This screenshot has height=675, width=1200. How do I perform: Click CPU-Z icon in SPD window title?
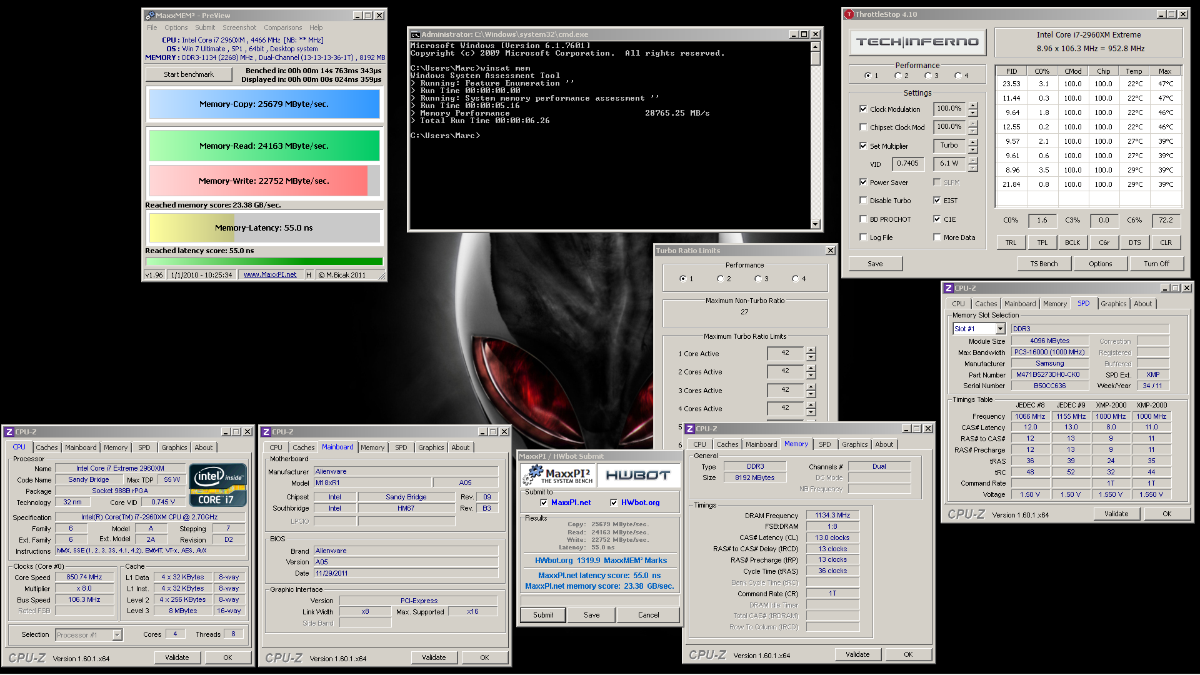[948, 288]
